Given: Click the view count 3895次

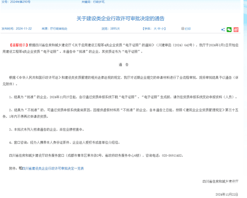Looking at the screenshot, I should (115, 29).
